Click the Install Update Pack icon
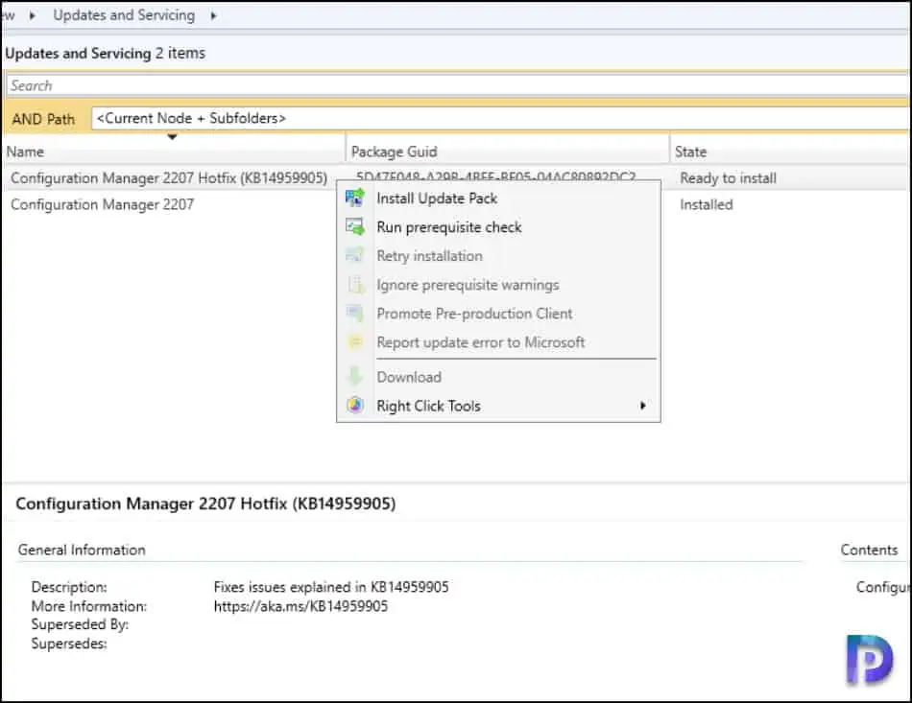 coord(355,199)
